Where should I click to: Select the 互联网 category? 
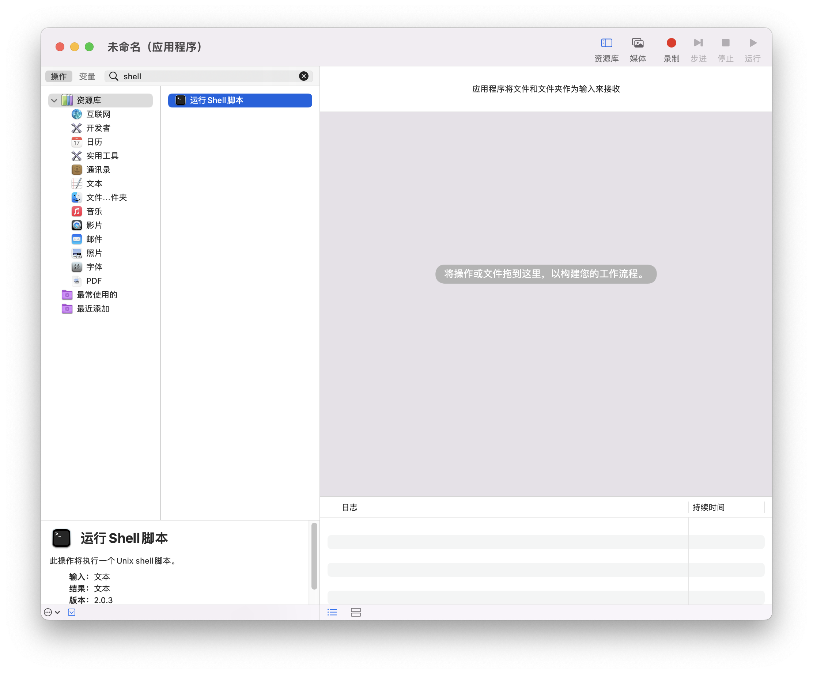coord(98,114)
